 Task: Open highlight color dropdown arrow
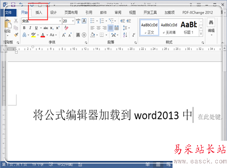(x=38, y=35)
